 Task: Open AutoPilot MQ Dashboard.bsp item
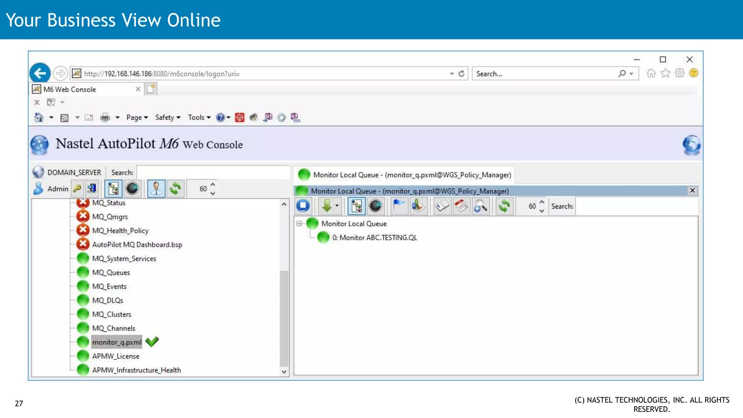pyautogui.click(x=137, y=245)
